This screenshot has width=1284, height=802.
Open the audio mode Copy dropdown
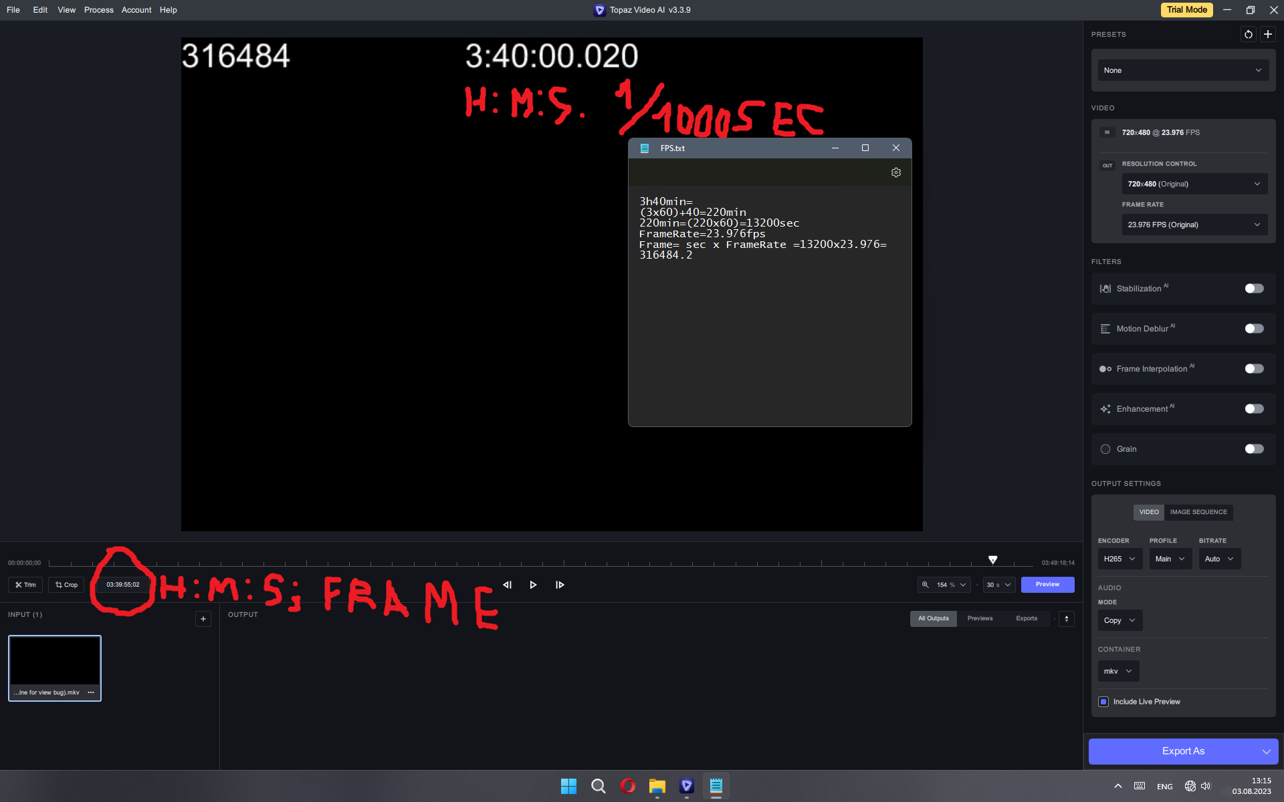tap(1120, 620)
